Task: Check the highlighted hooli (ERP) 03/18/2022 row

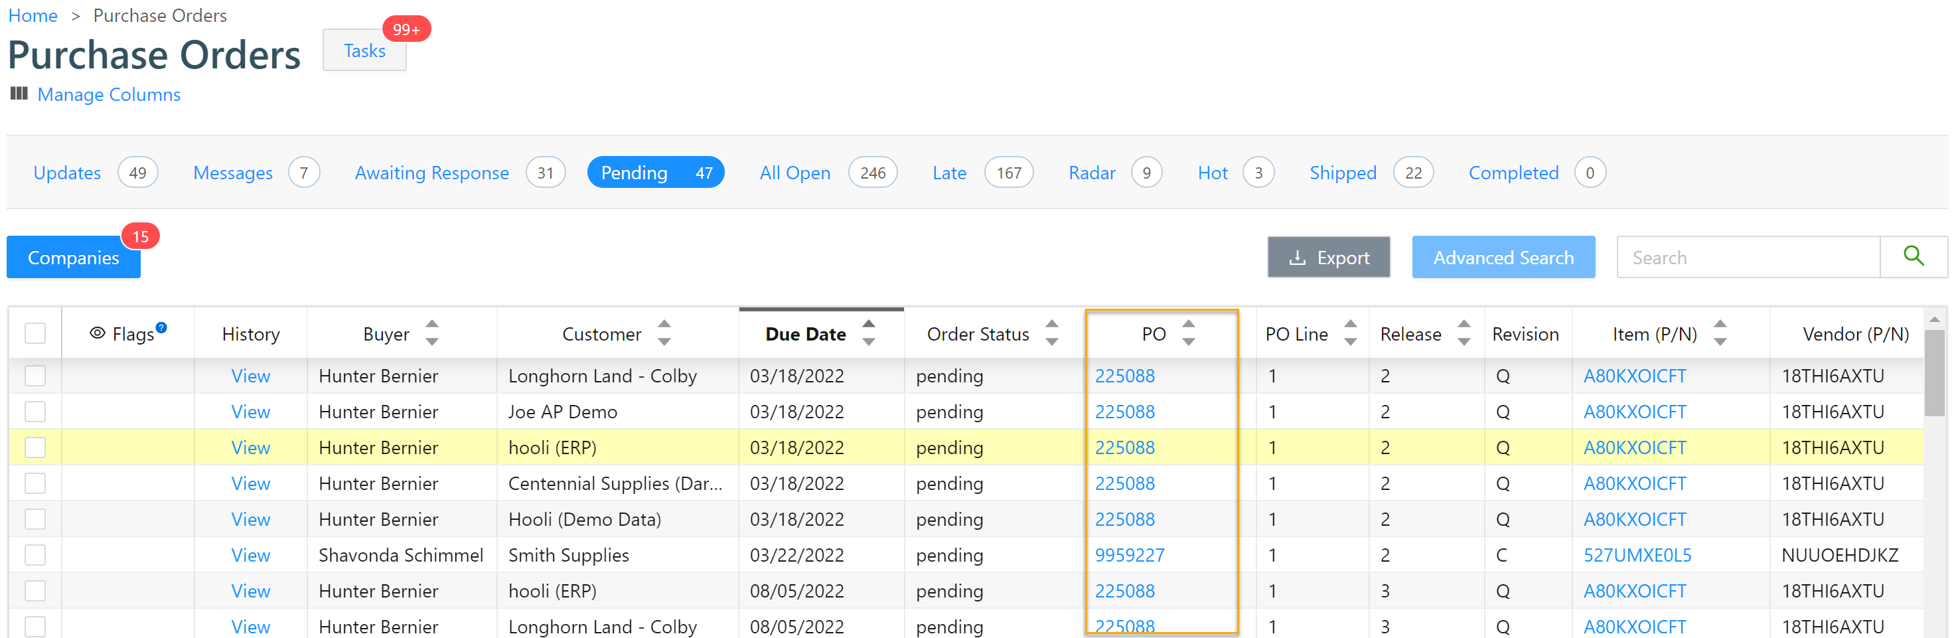Action: coord(35,447)
